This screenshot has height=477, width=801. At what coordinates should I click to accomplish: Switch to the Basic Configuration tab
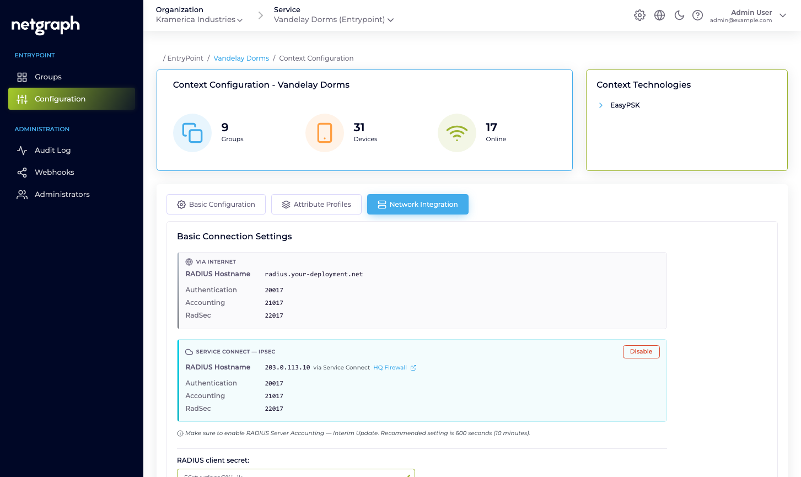[x=216, y=204]
